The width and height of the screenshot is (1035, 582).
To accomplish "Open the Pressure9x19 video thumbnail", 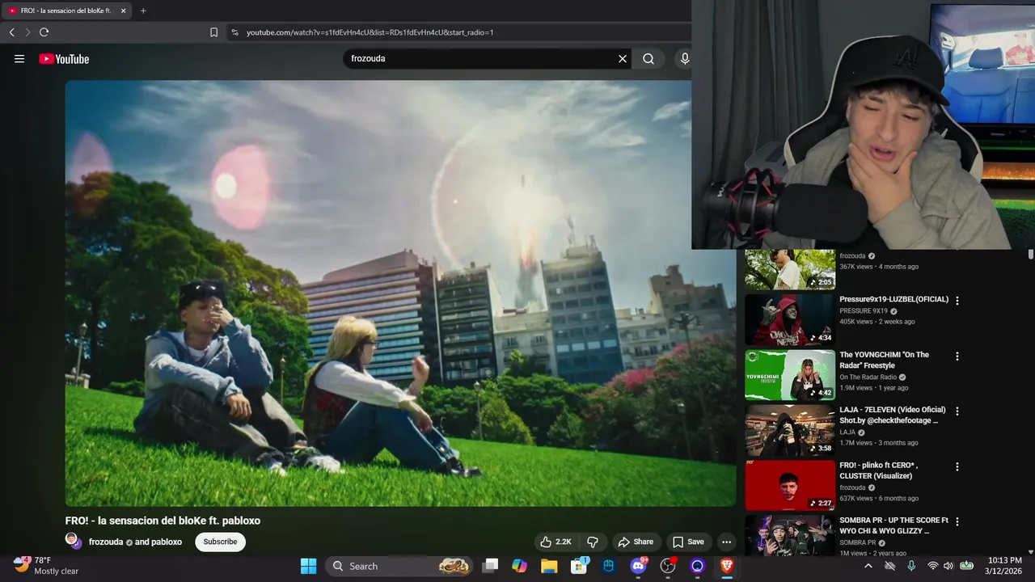I will (790, 319).
